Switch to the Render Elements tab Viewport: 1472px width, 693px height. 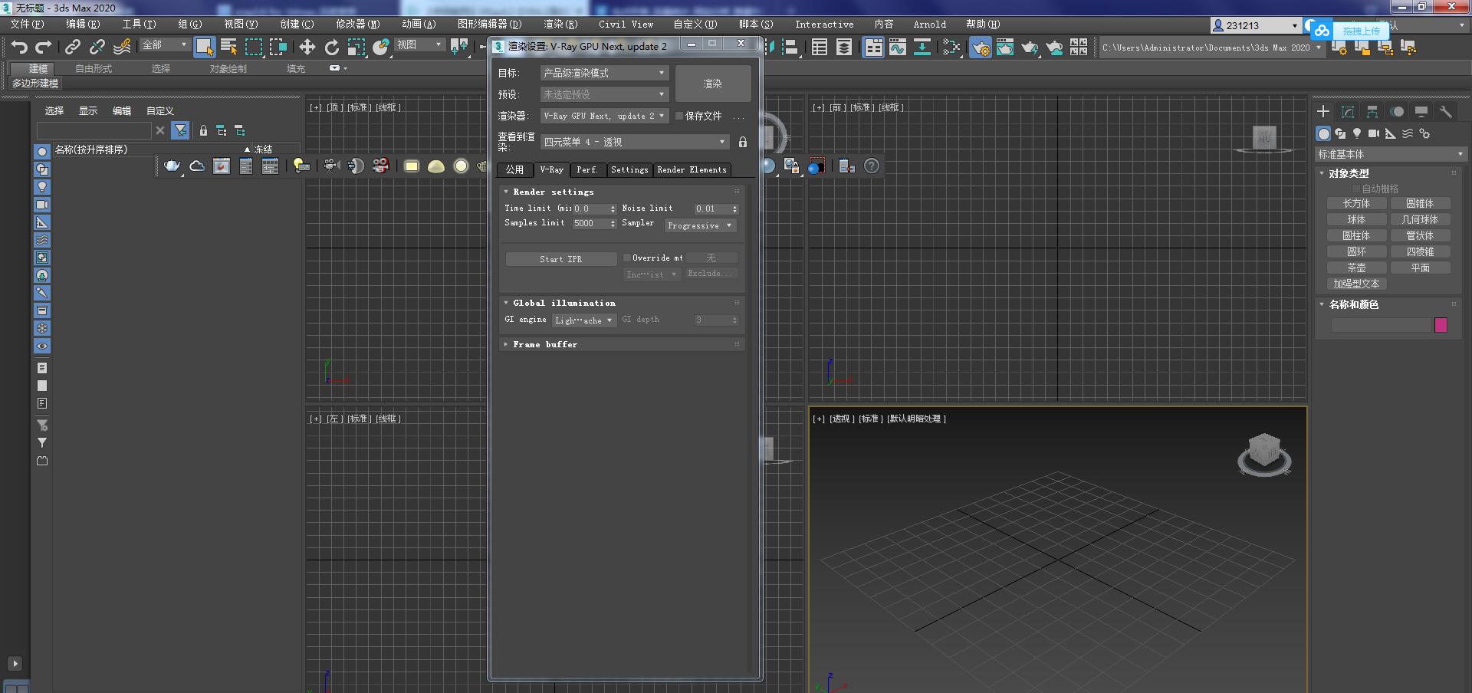click(x=692, y=170)
